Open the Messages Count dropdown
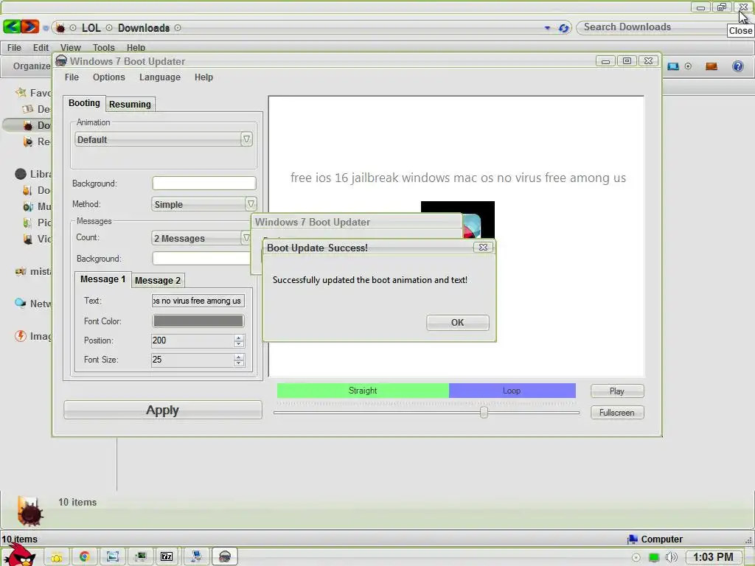The width and height of the screenshot is (755, 566). [246, 238]
